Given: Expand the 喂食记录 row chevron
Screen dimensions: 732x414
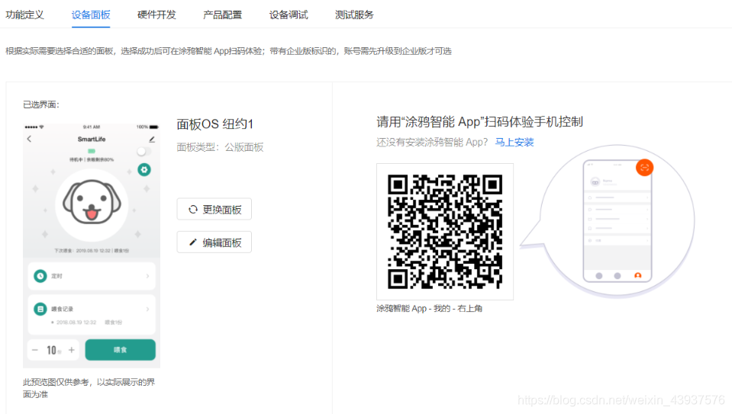Looking at the screenshot, I should tap(147, 309).
